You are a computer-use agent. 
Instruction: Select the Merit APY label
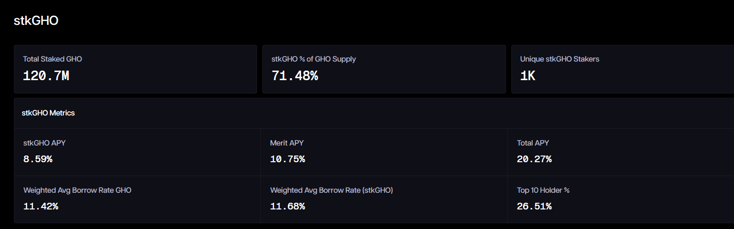287,143
